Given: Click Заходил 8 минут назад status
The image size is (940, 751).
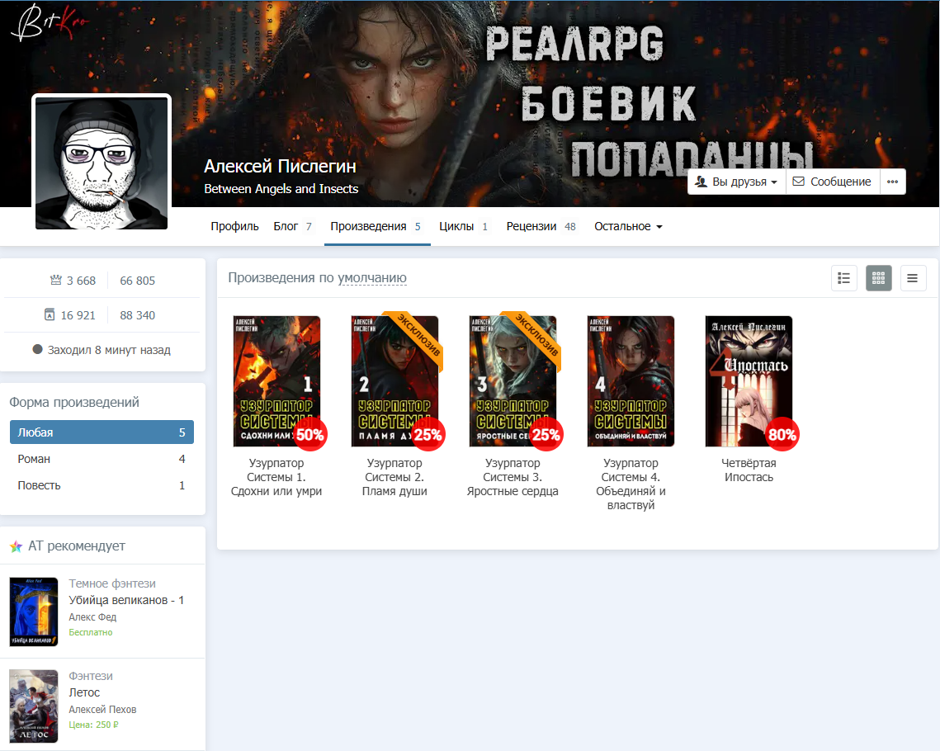Looking at the screenshot, I should (102, 350).
